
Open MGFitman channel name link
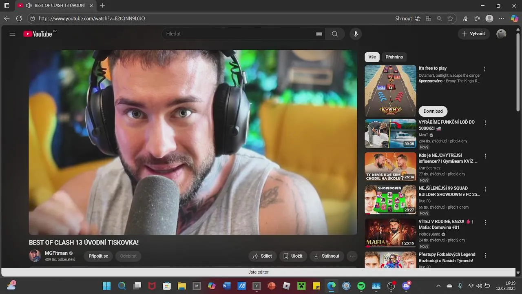(x=56, y=253)
